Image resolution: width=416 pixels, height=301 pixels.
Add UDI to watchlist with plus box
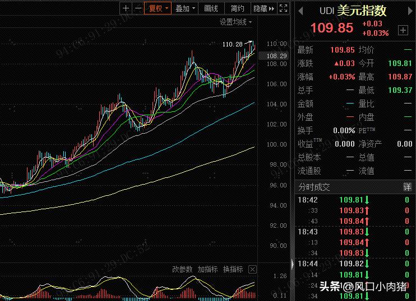click(403, 30)
